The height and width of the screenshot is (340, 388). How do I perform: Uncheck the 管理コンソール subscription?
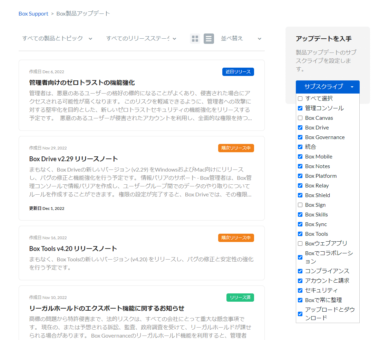point(300,108)
